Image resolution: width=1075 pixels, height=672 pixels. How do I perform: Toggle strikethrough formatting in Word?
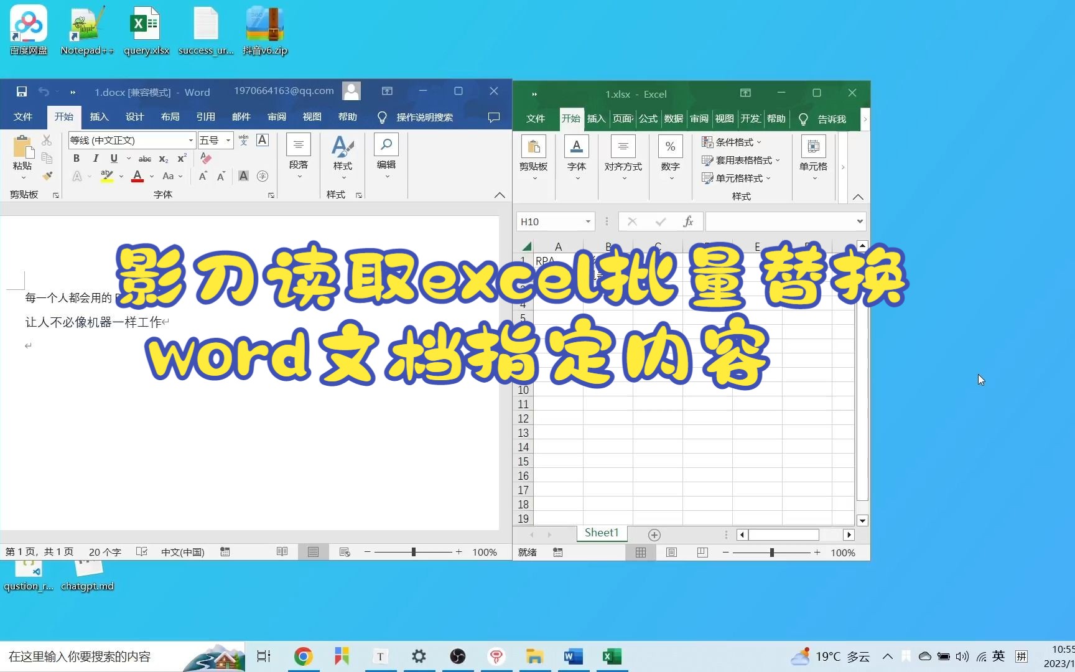point(144,159)
